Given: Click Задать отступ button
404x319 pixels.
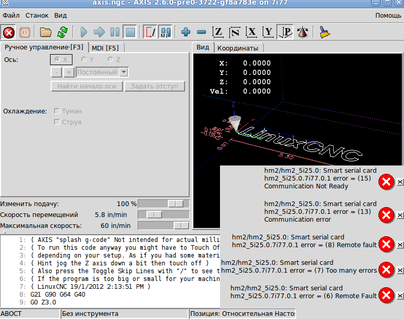Looking at the screenshot, I should pyautogui.click(x=155, y=86).
